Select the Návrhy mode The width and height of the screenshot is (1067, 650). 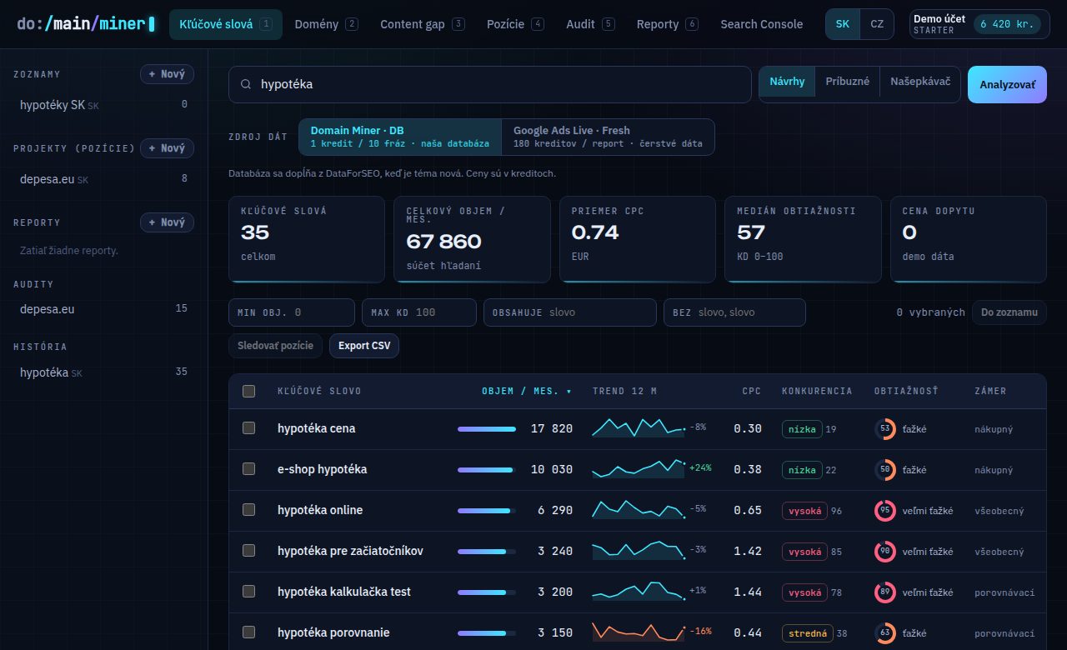pyautogui.click(x=787, y=82)
